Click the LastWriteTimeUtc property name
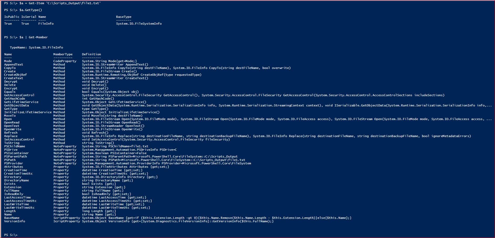 (19, 208)
